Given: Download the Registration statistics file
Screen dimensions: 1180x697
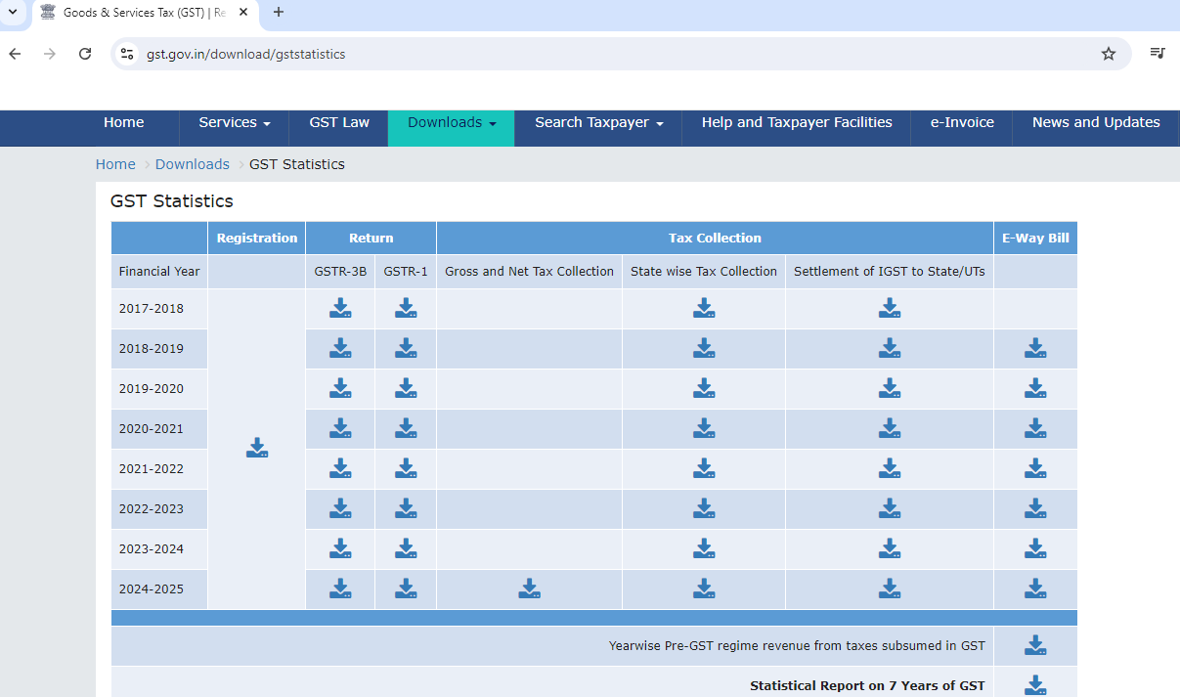Looking at the screenshot, I should click(x=257, y=448).
